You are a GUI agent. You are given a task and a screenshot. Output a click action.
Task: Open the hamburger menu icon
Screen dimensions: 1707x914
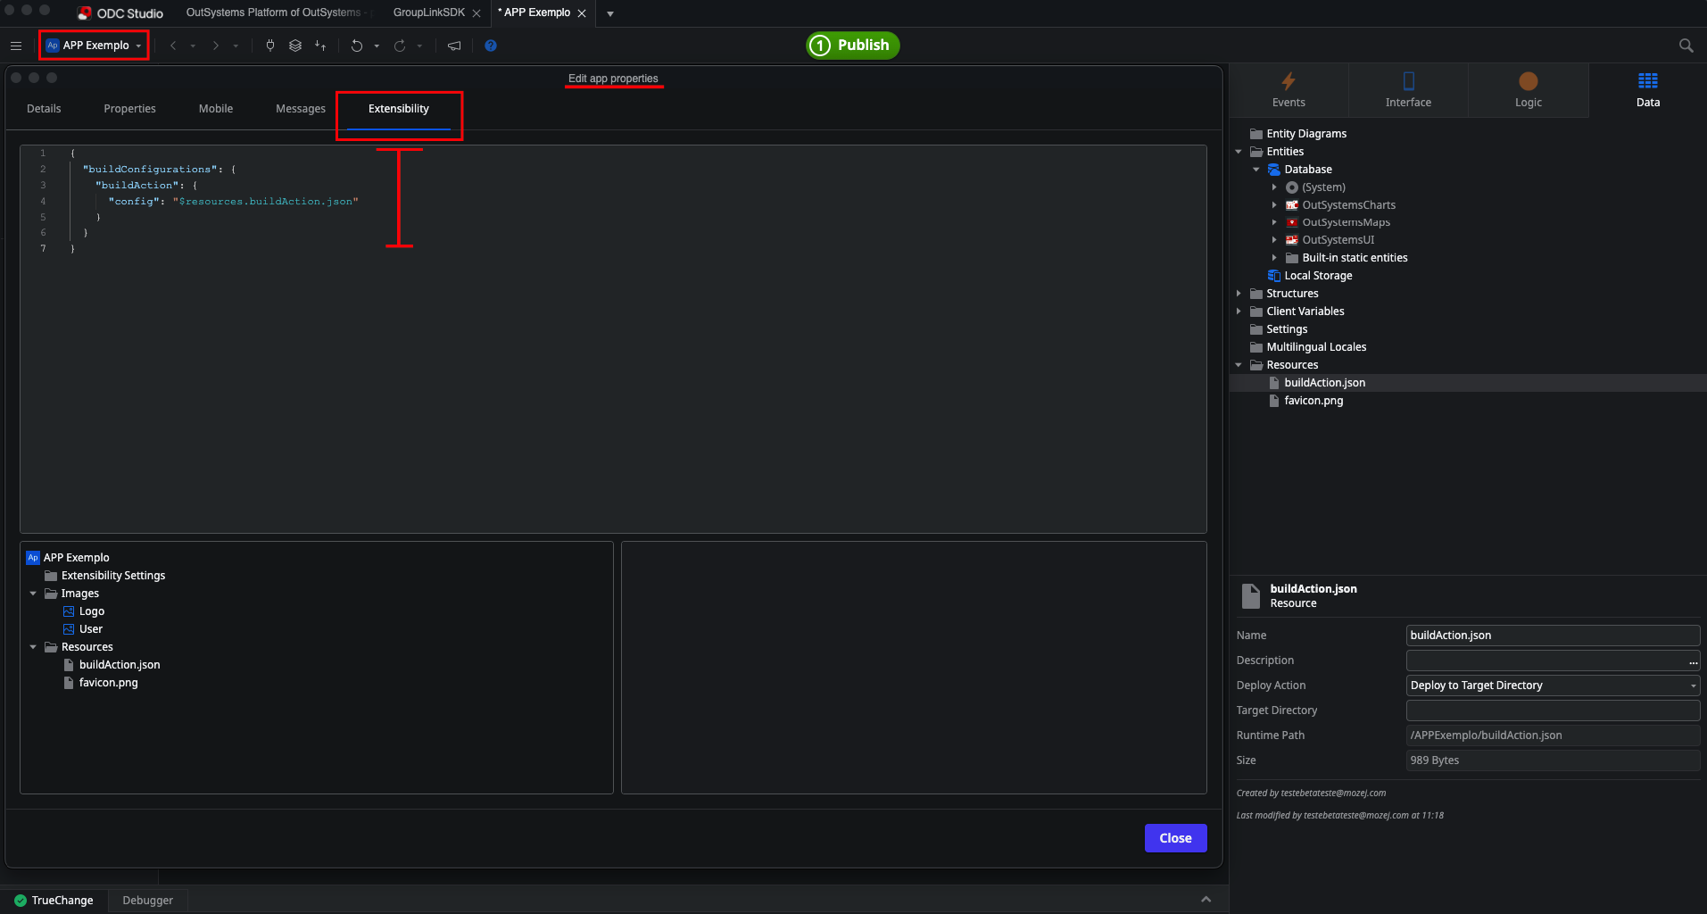point(15,46)
